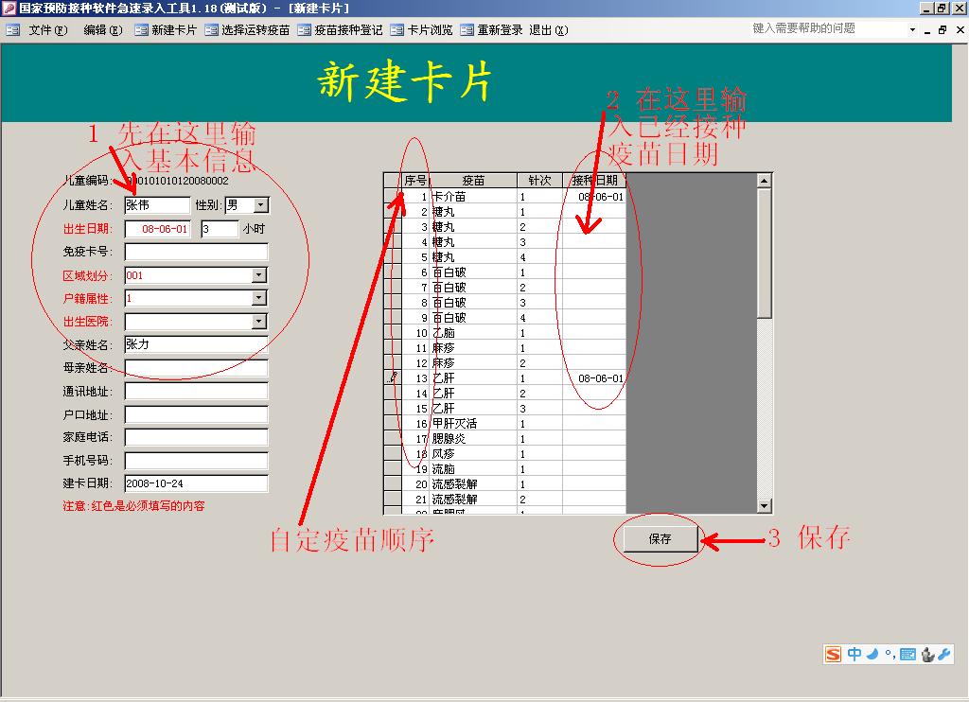969x702 pixels.
Task: Expand the 区域划分 dropdown arrow
Action: [x=258, y=275]
